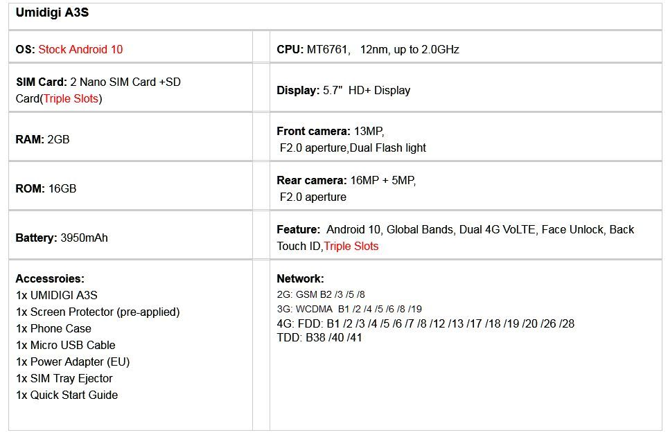The image size is (668, 437).
Task: Click the 4G FDD bands line
Action: 425,323
